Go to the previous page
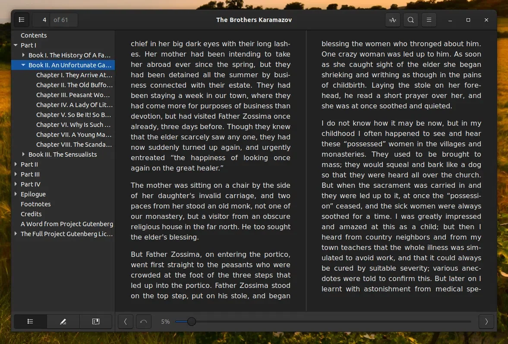The image size is (508, 344). [x=125, y=321]
